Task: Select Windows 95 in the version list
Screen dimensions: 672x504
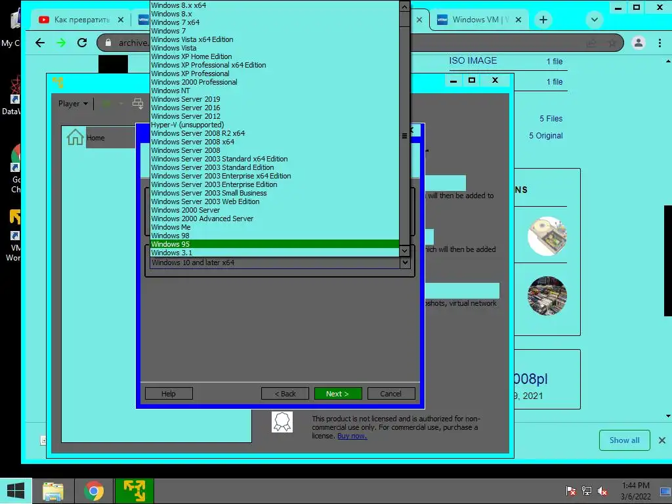Action: (274, 244)
